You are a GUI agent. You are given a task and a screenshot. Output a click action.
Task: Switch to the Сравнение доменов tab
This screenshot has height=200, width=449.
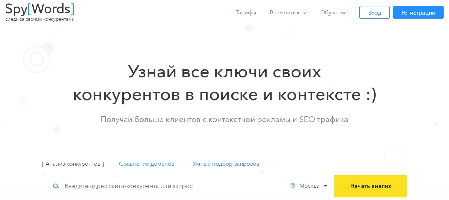(x=146, y=164)
